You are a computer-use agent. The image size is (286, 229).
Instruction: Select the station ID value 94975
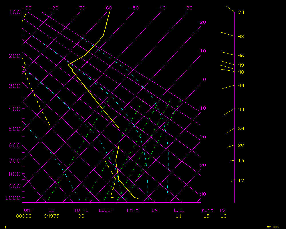(51, 216)
